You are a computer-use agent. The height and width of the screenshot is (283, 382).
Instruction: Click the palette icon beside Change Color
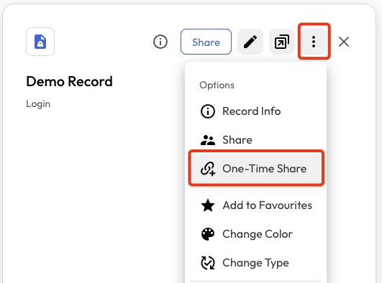[x=208, y=234]
